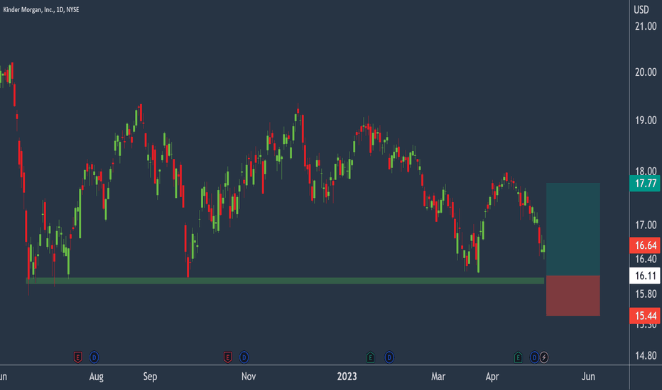Select the dividend icon after 2023 label
The height and width of the screenshot is (390, 662).
tap(389, 357)
